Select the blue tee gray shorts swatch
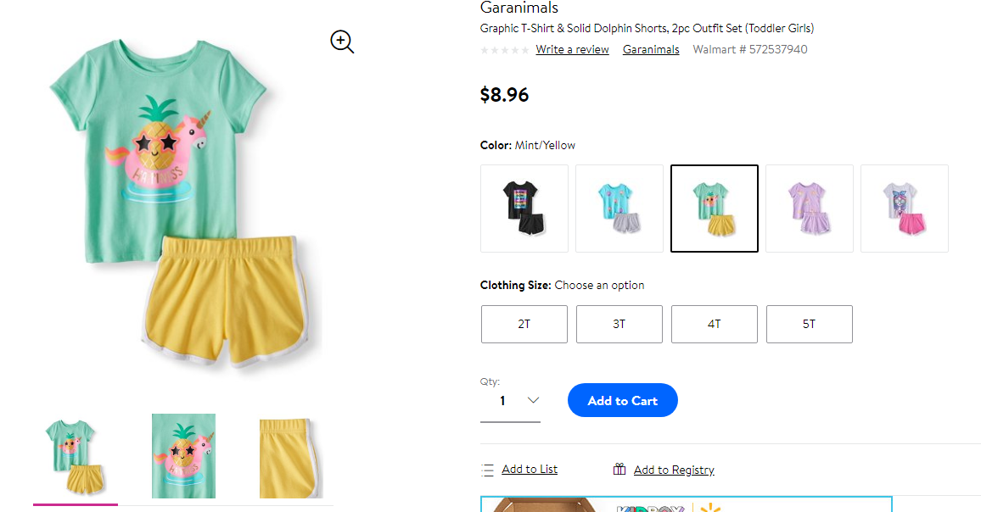981x512 pixels. pyautogui.click(x=619, y=209)
